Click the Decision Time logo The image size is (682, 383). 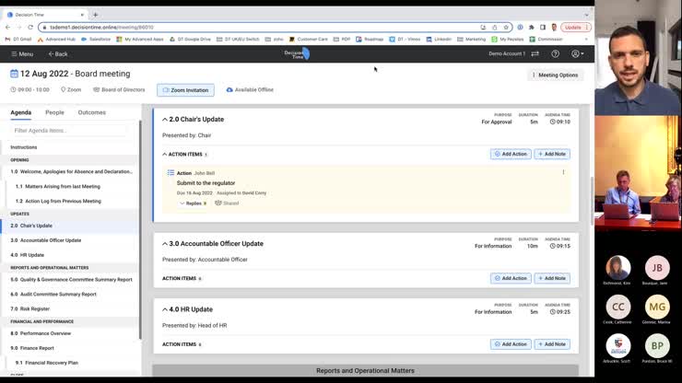click(297, 54)
